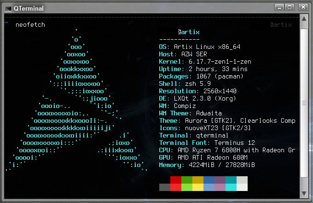Close the QTerminal window

[x=303, y=7]
